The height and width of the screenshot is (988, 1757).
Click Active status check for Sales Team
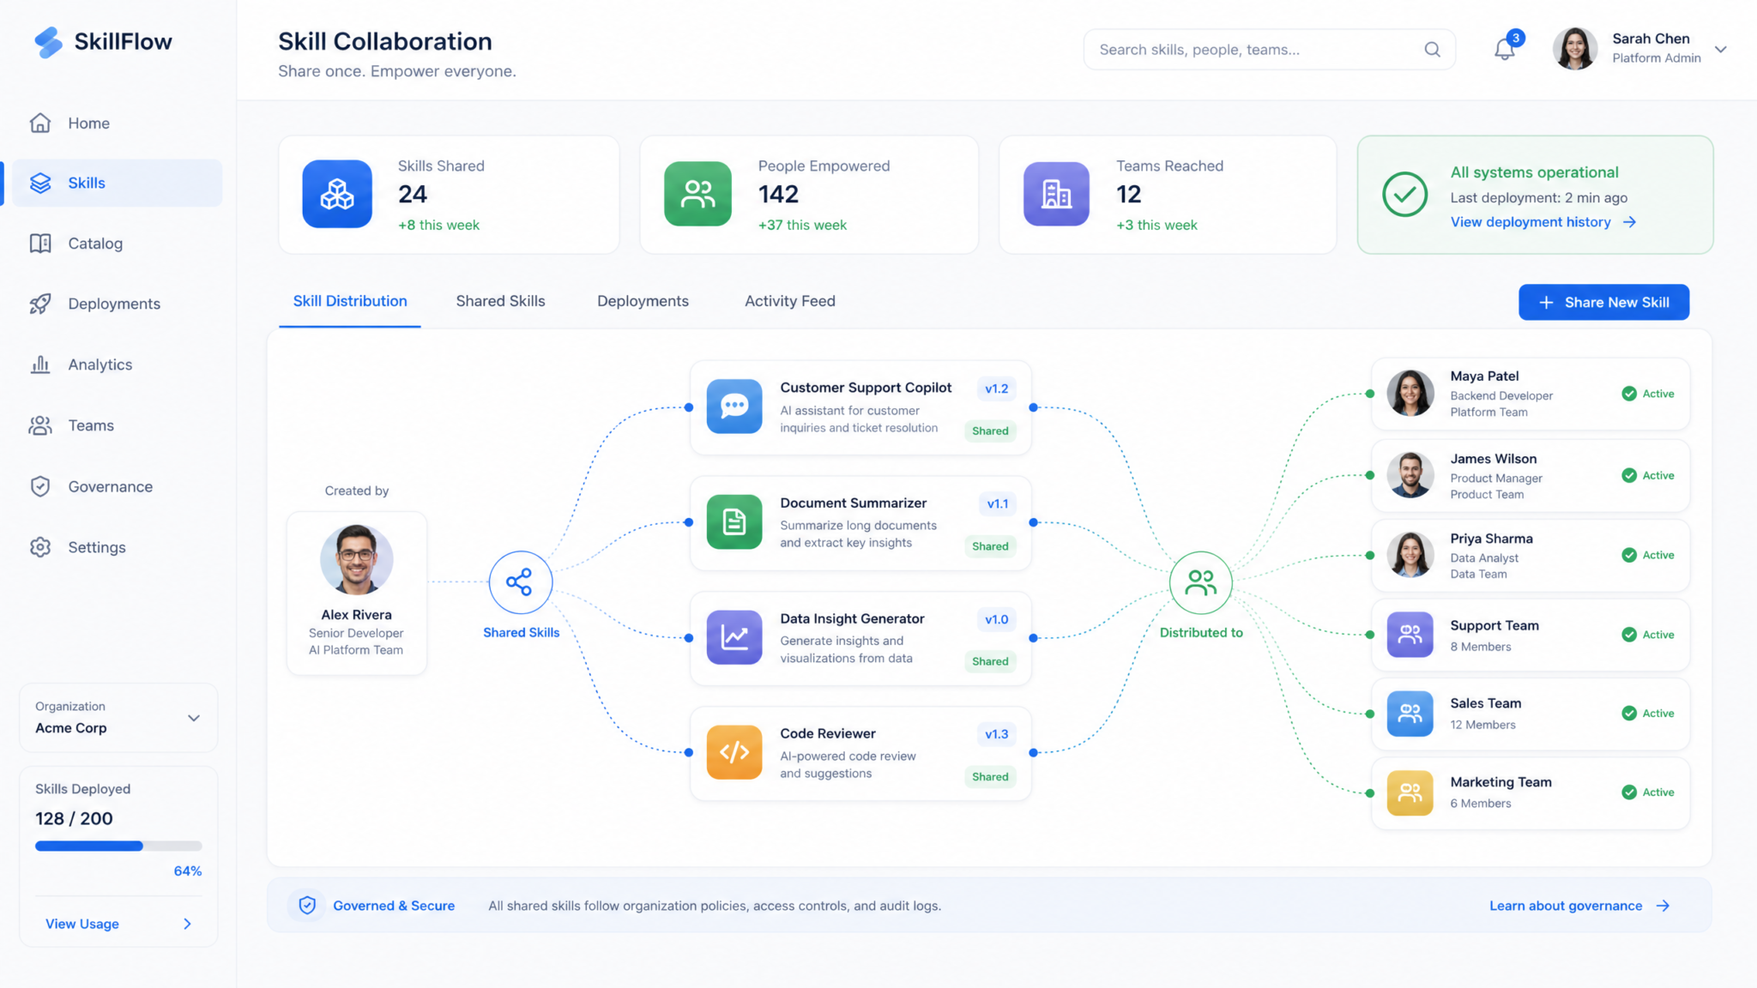1629,714
